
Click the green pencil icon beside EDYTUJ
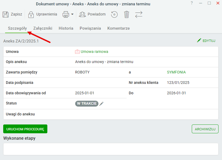pos(199,40)
